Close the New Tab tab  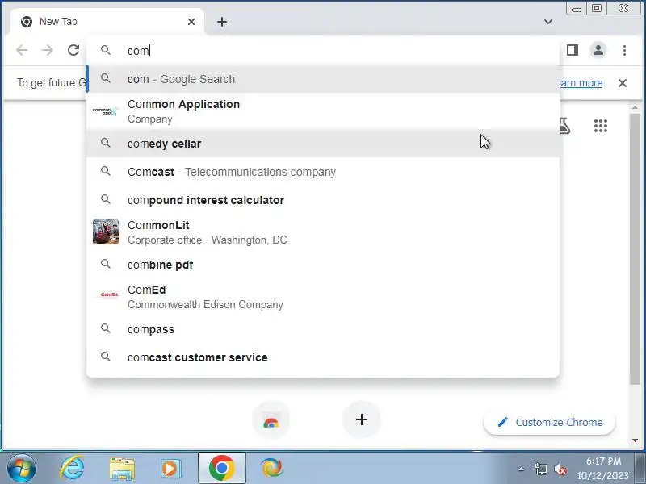191,22
